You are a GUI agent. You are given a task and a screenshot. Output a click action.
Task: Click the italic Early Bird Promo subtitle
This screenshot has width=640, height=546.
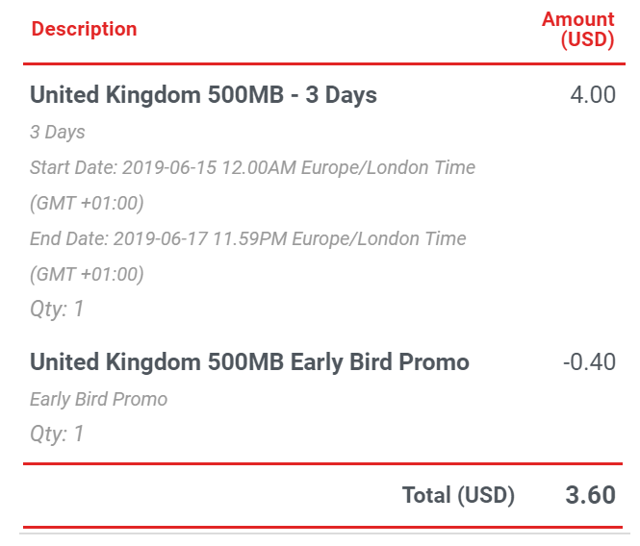pos(99,399)
